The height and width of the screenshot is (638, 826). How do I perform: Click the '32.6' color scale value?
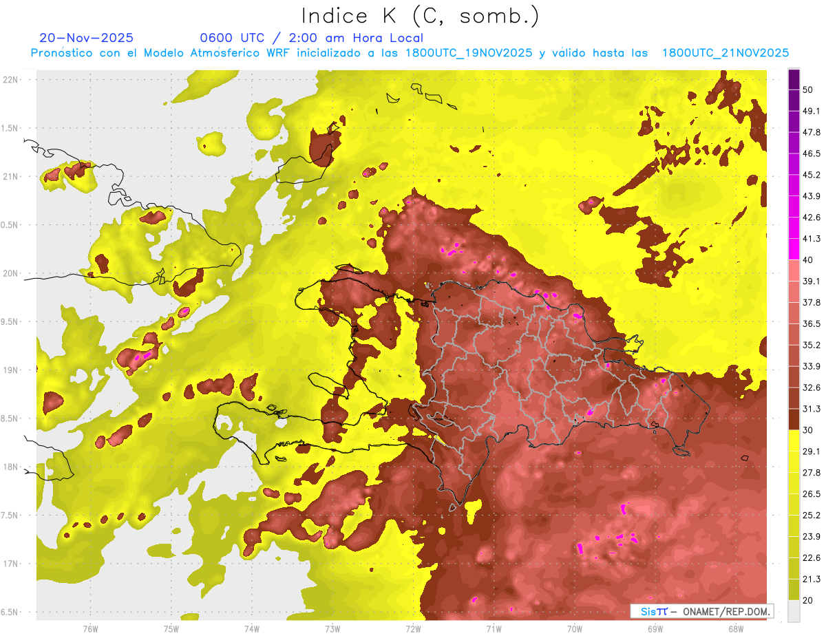coord(811,387)
